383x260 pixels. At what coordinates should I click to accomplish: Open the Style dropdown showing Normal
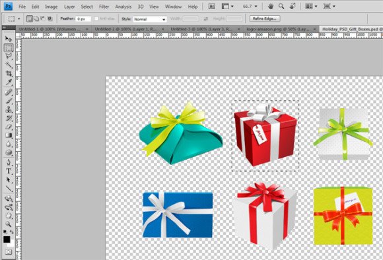pos(150,19)
